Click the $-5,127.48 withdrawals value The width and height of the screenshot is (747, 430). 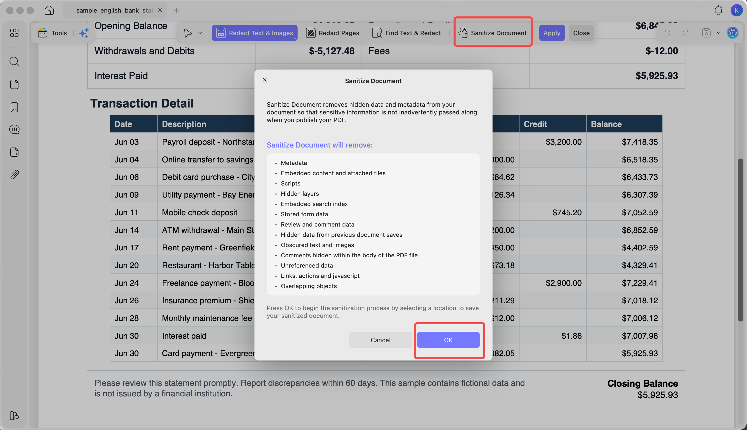(x=332, y=51)
